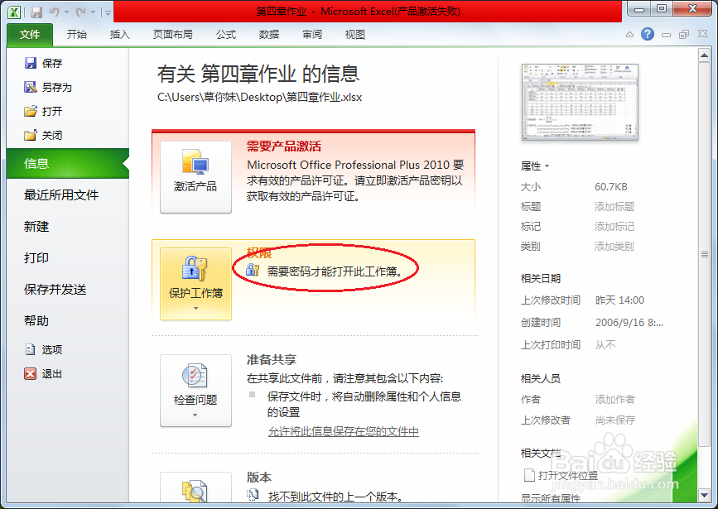Click the Save icon in quick access toolbar
The width and height of the screenshot is (718, 509).
[36, 12]
